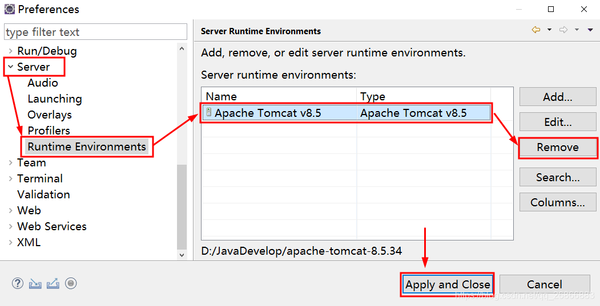Expand the Run/Debug tree node
600x306 pixels.
click(11, 51)
